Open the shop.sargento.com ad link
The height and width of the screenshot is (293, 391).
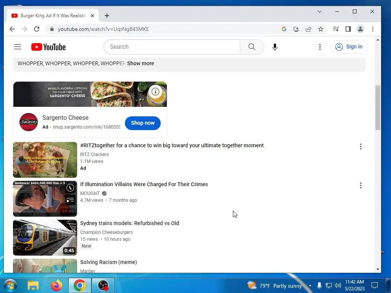pos(86,127)
